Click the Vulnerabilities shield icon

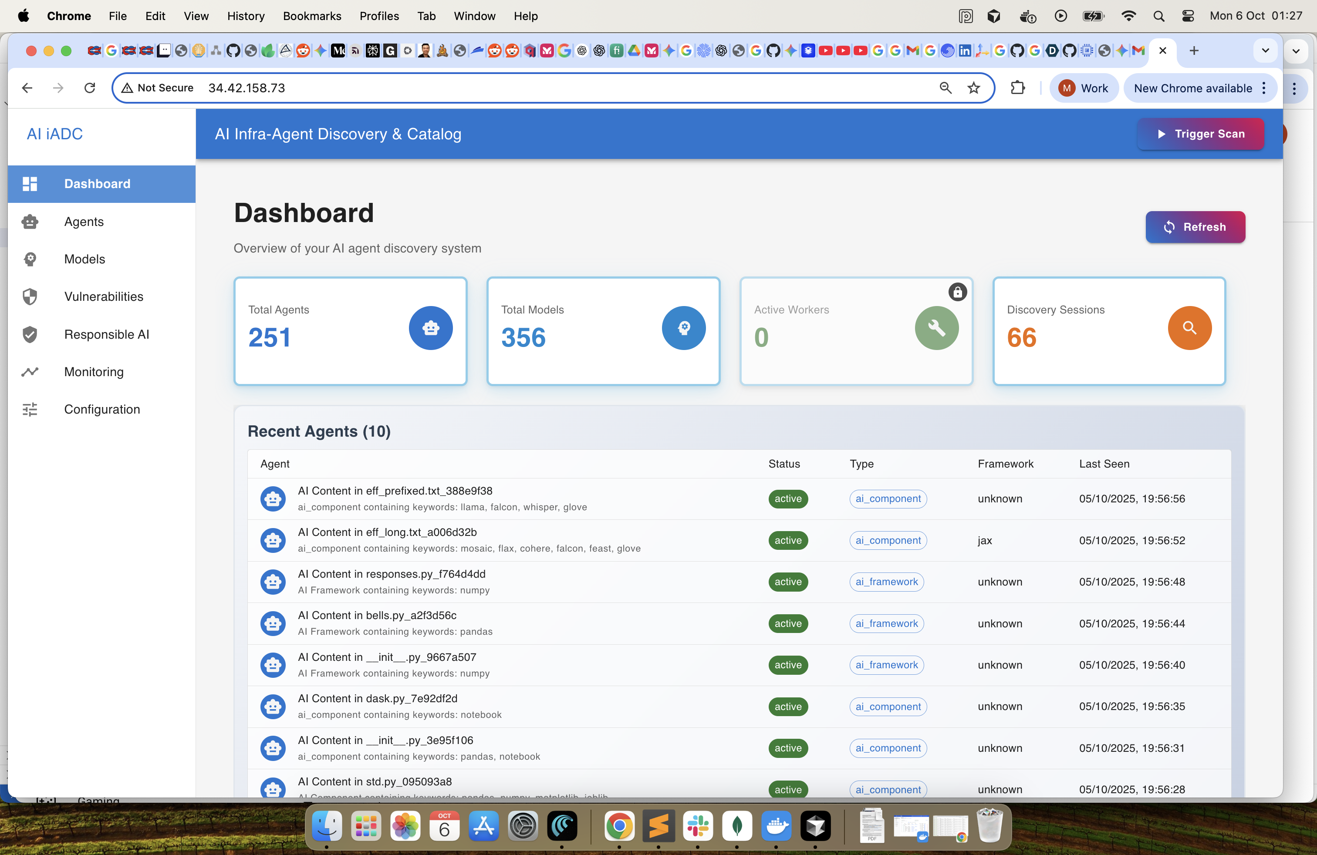pyautogui.click(x=30, y=296)
